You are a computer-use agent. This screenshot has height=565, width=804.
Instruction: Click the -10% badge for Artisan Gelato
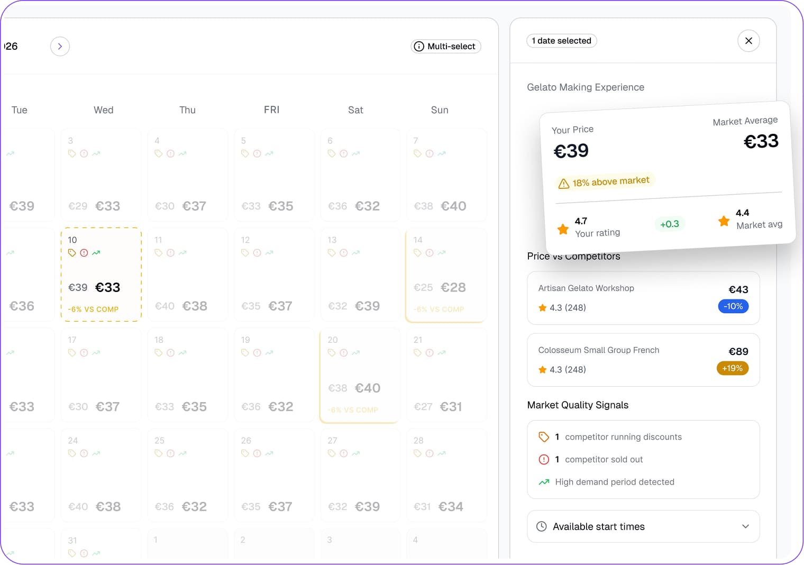(733, 306)
